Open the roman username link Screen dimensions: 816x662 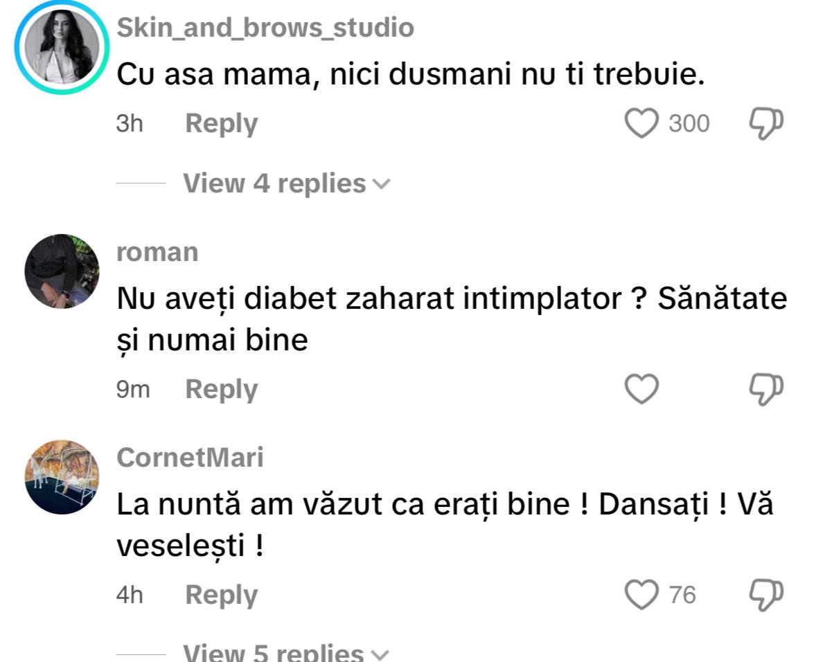click(x=157, y=252)
